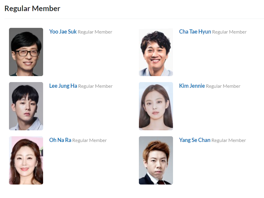Open the Yoo Jae Suk profile link
The height and width of the screenshot is (198, 264).
click(63, 32)
